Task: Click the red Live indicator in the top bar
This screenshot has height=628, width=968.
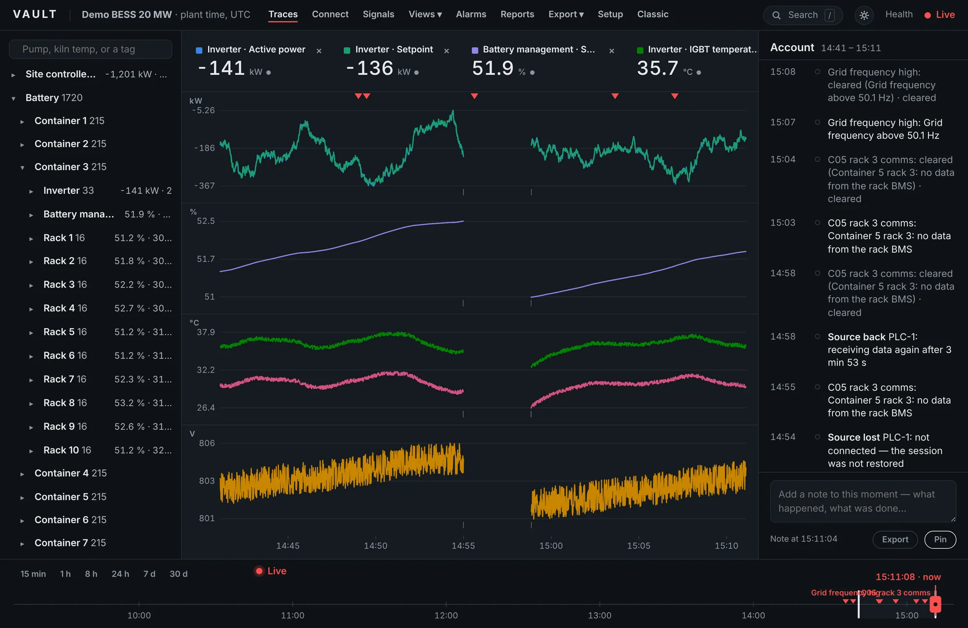Action: click(939, 15)
